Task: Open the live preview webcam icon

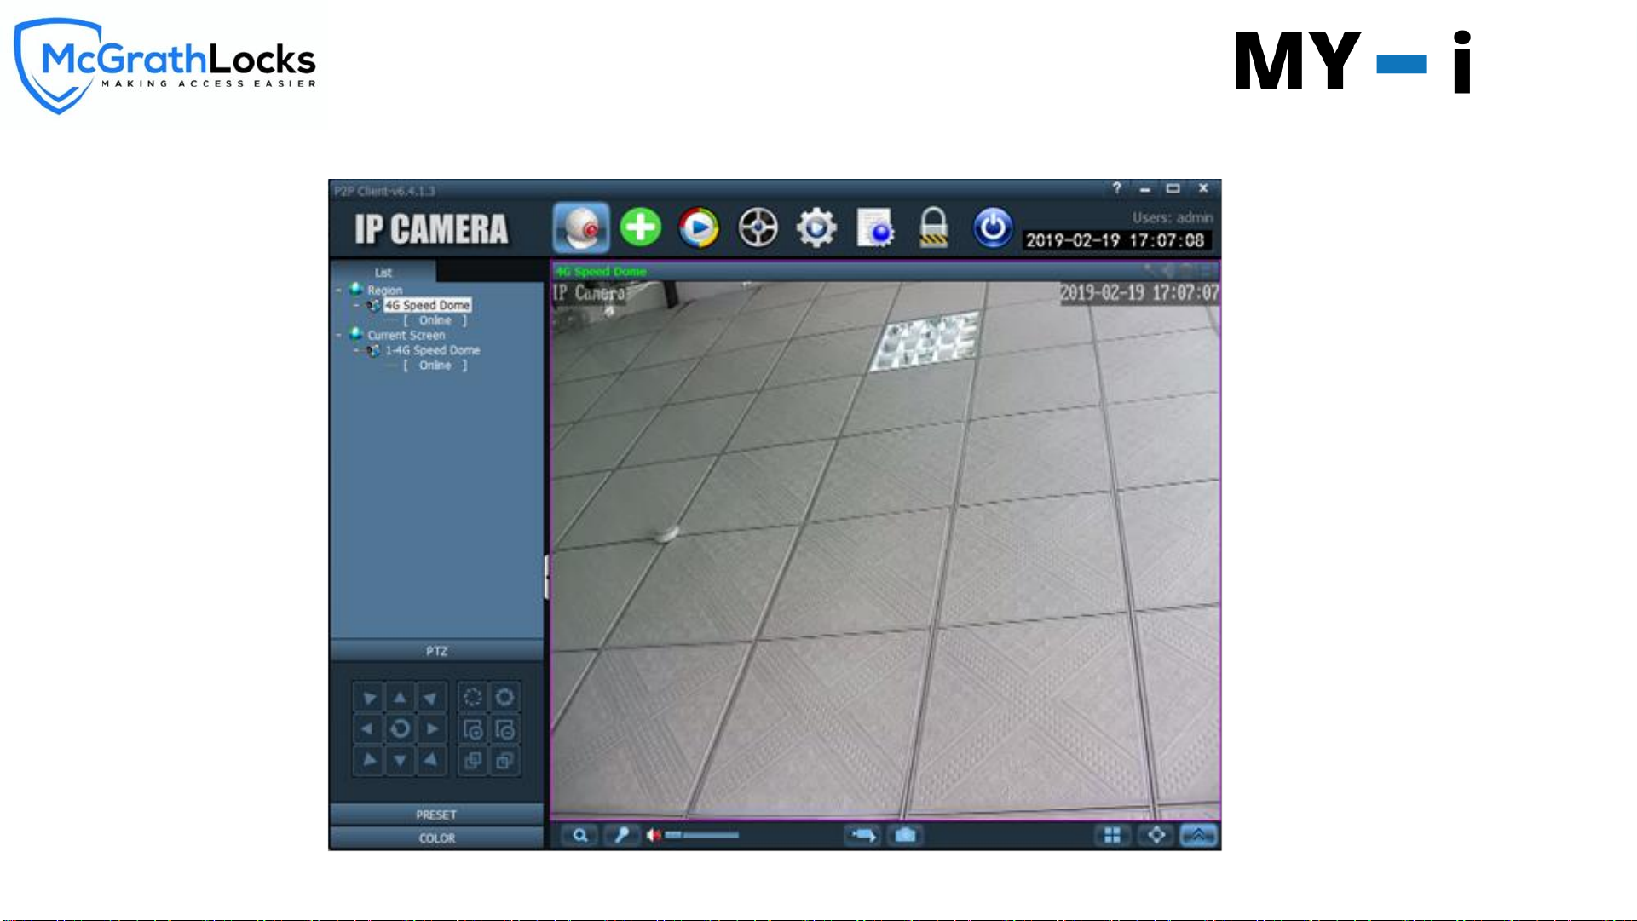Action: point(581,227)
